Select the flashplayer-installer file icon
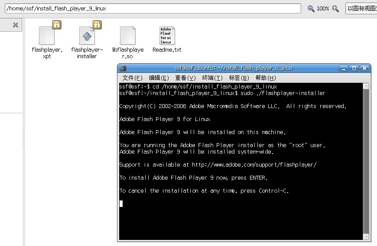This screenshot has height=246, width=377. (87, 36)
